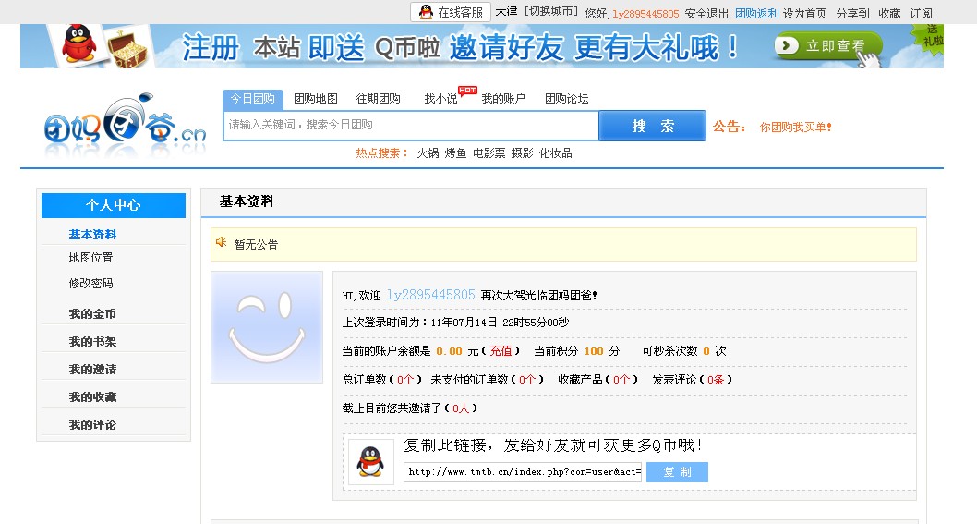The width and height of the screenshot is (977, 524).
Task: Click 安全退出 to log out
Action: pos(706,14)
